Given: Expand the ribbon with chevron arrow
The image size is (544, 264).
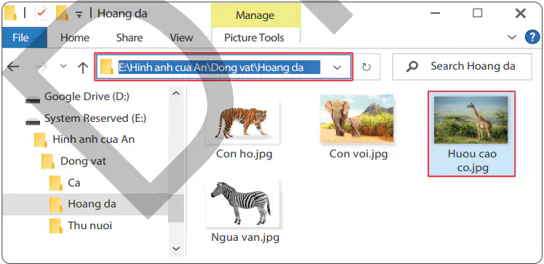Looking at the screenshot, I should tap(512, 37).
